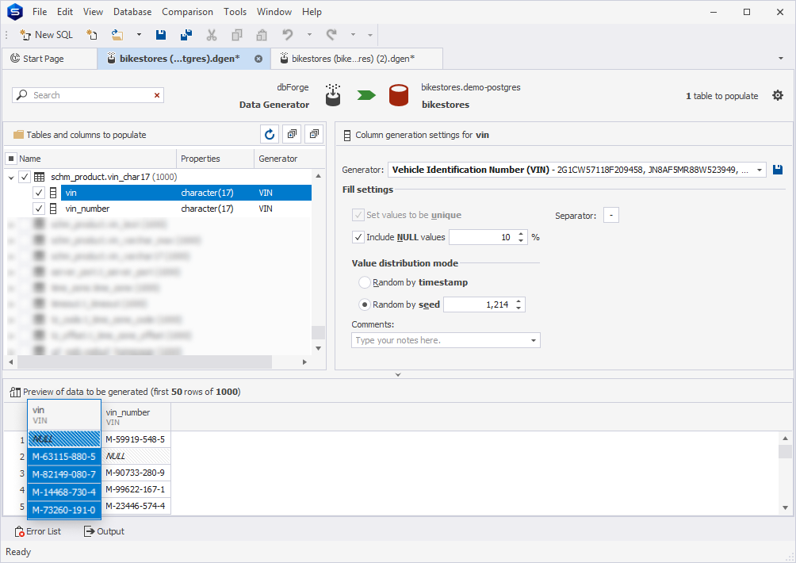Click the Paste clipboard icon
The height and width of the screenshot is (563, 796).
262,35
